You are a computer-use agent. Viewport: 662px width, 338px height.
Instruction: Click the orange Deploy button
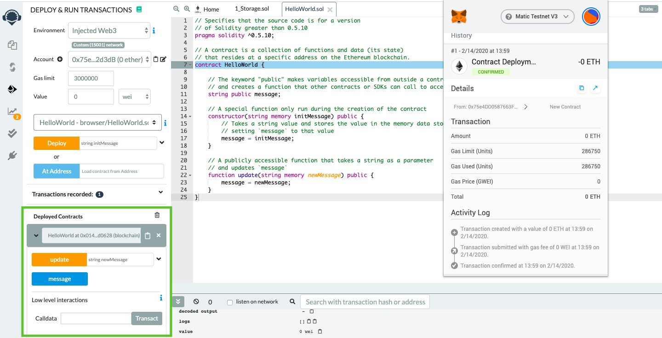pos(57,143)
